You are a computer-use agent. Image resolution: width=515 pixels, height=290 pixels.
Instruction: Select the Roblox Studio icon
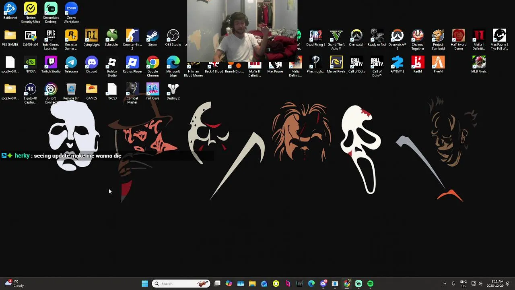pyautogui.click(x=112, y=66)
